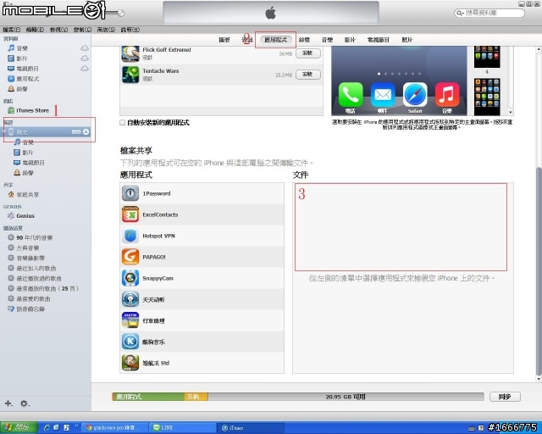Select 電視節目 in the library sidebar
This screenshot has width=542, height=434.
(28, 69)
